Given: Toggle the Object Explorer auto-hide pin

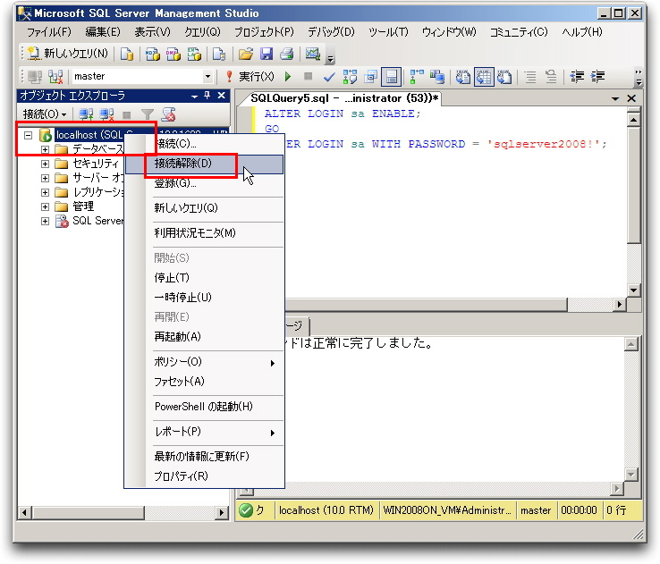Looking at the screenshot, I should [x=207, y=96].
